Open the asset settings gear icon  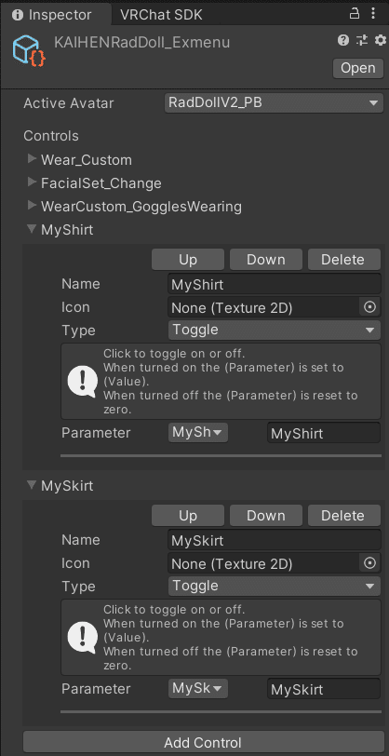point(381,41)
